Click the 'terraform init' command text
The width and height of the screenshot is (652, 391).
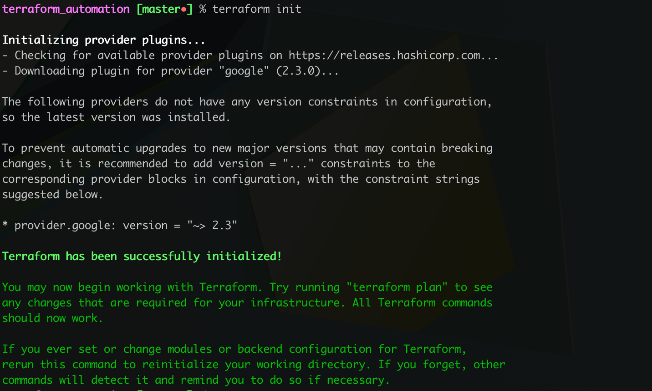[257, 9]
